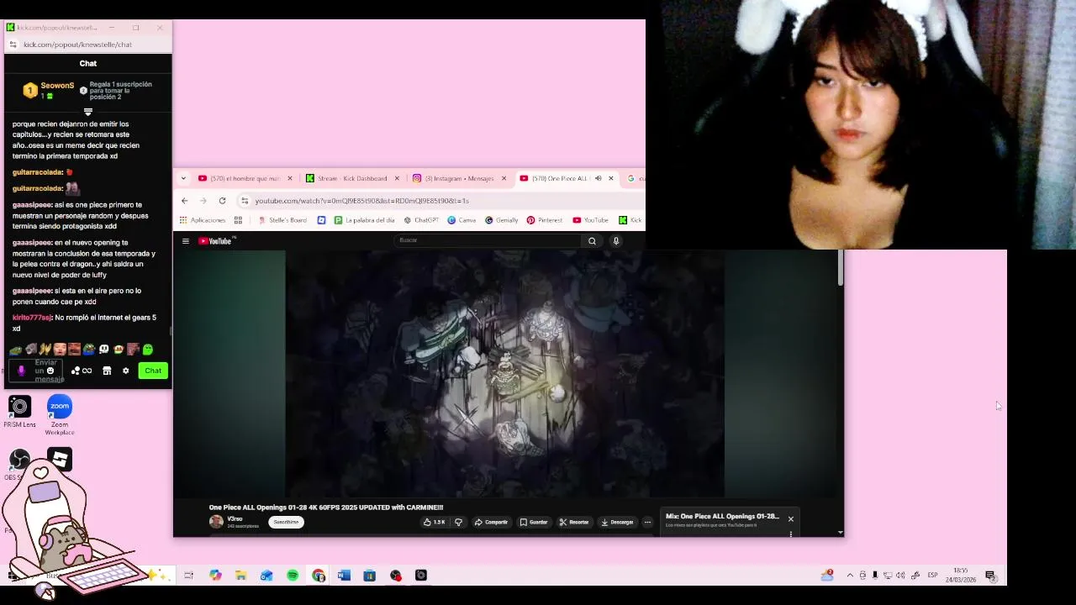
Task: Click SeowonS top gifter name
Action: (57, 86)
